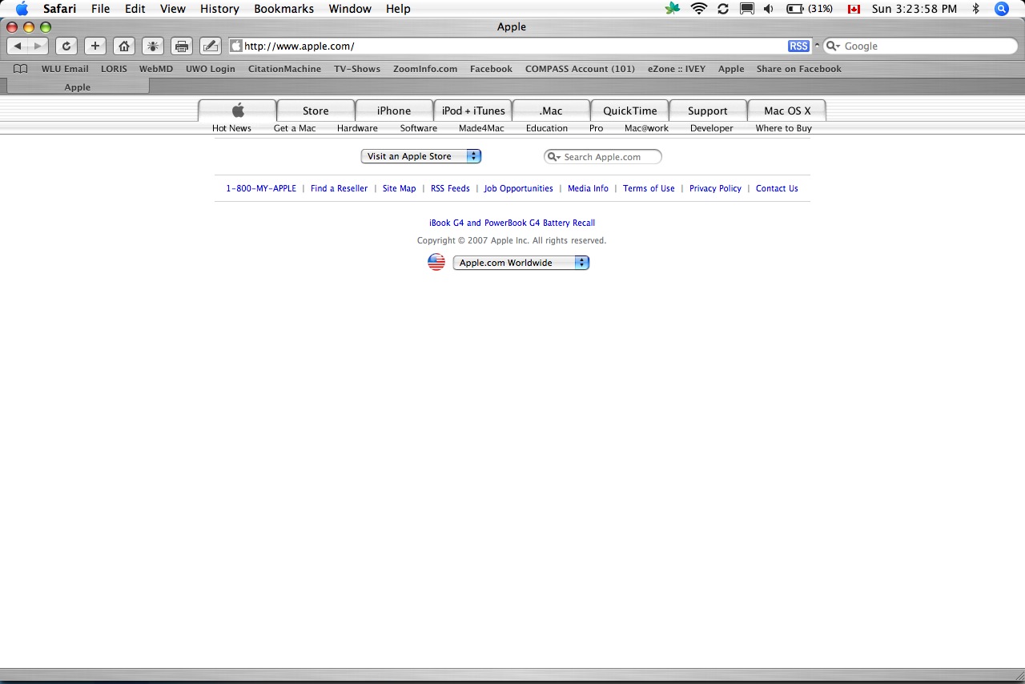Click the RSS badge in the address bar
Image resolution: width=1025 pixels, height=684 pixels.
(x=798, y=46)
